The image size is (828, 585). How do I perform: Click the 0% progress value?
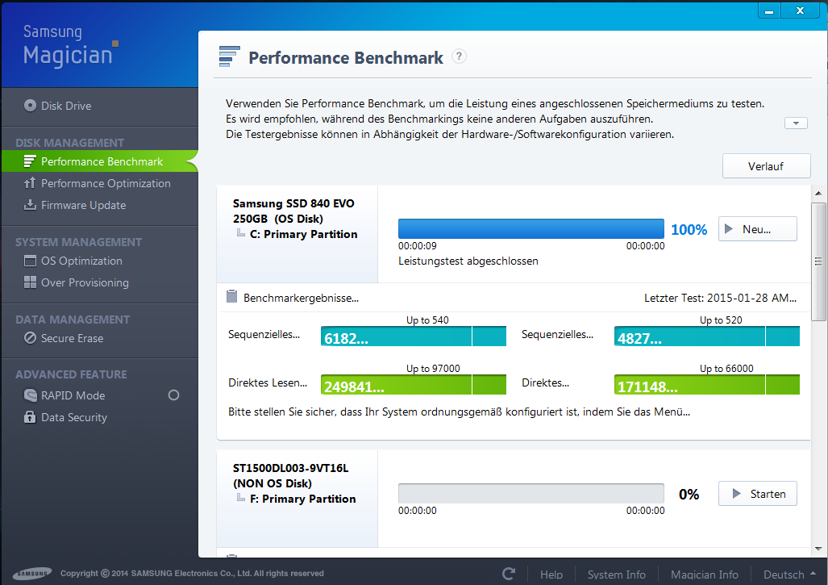pos(689,494)
